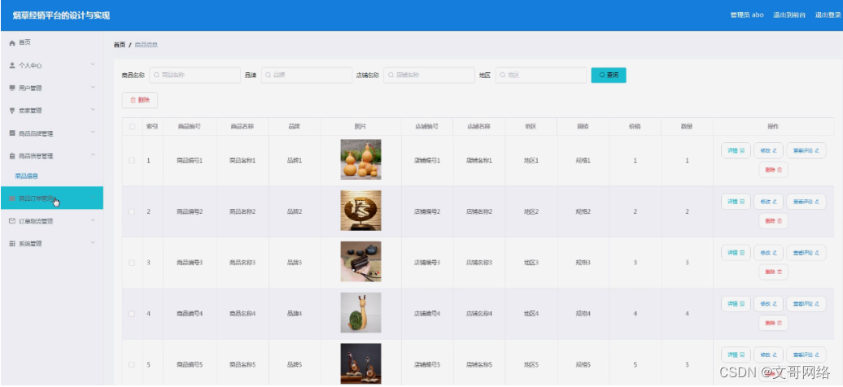843x387 pixels.
Task: Open 查看评论 for 商品名称2
Action: coord(806,202)
